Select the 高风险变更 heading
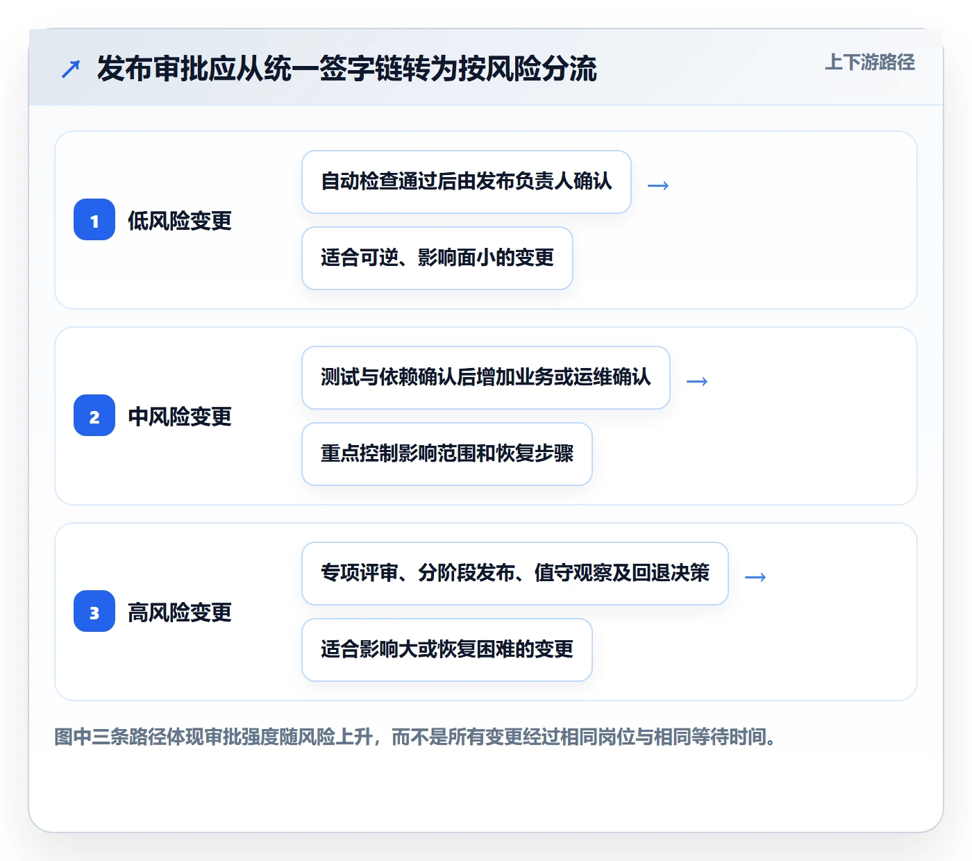 (x=180, y=612)
